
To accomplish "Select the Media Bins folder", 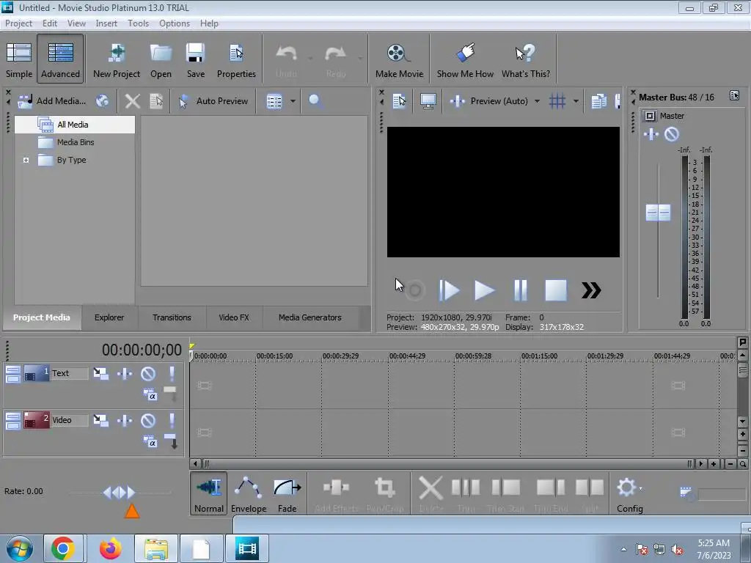I will (x=76, y=142).
